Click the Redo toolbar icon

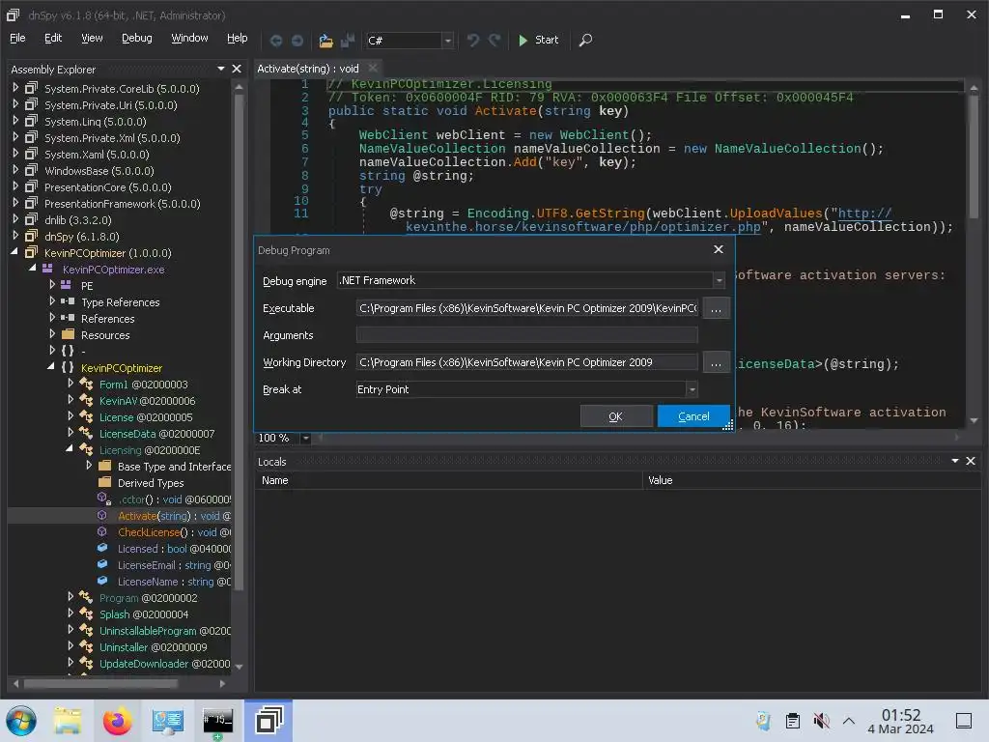click(x=494, y=41)
